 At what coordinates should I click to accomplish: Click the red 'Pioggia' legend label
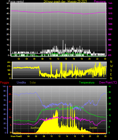[x=5, y=82]
